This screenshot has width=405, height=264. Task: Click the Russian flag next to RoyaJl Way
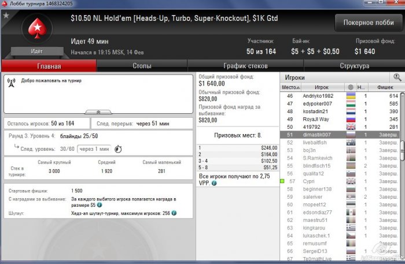351,119
